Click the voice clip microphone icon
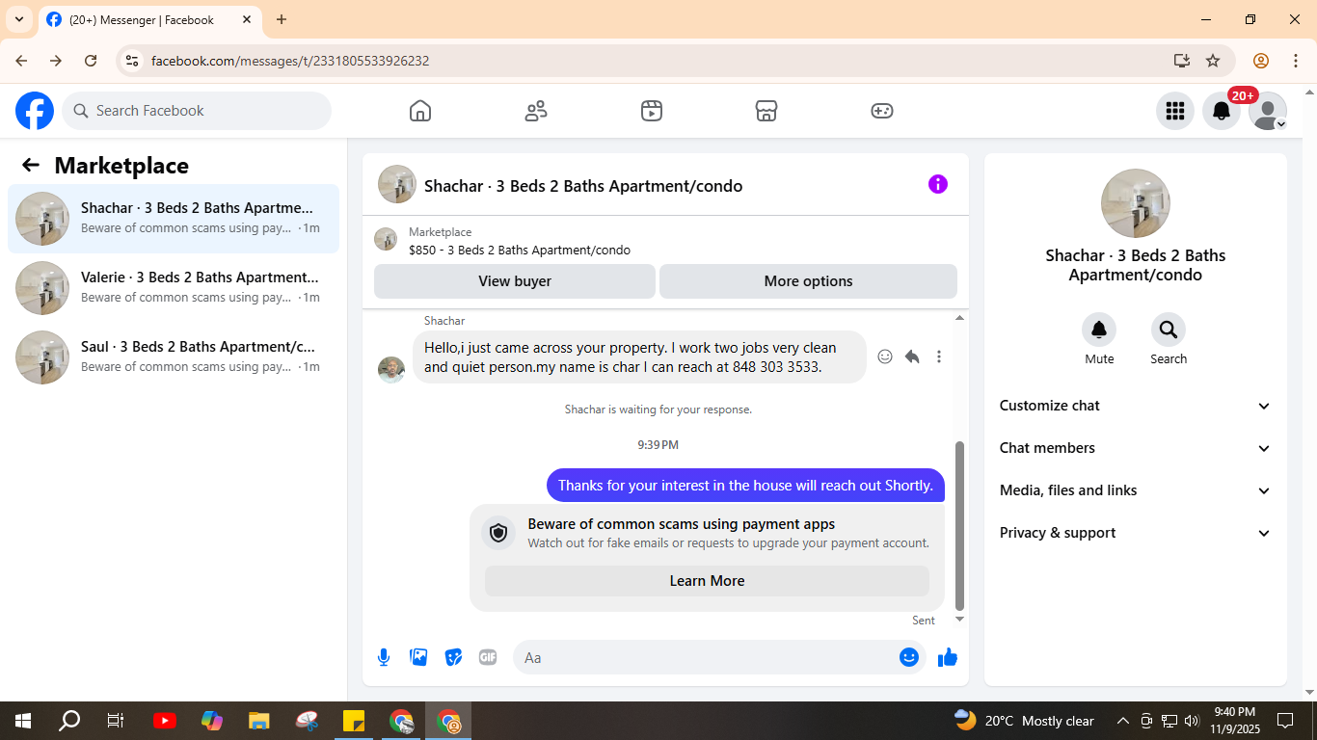This screenshot has height=740, width=1317. 384,657
